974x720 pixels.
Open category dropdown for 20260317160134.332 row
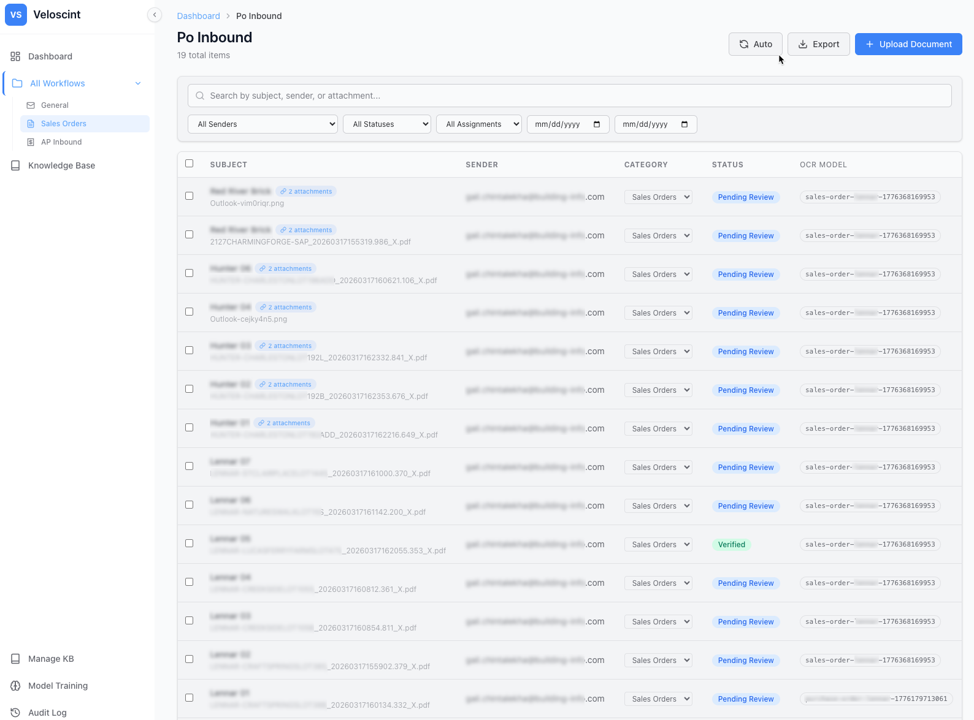tap(658, 699)
